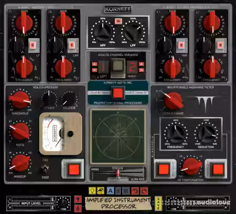Click the LF band frequency knob
Viewport: 236px width, 214px height.
tap(24, 67)
